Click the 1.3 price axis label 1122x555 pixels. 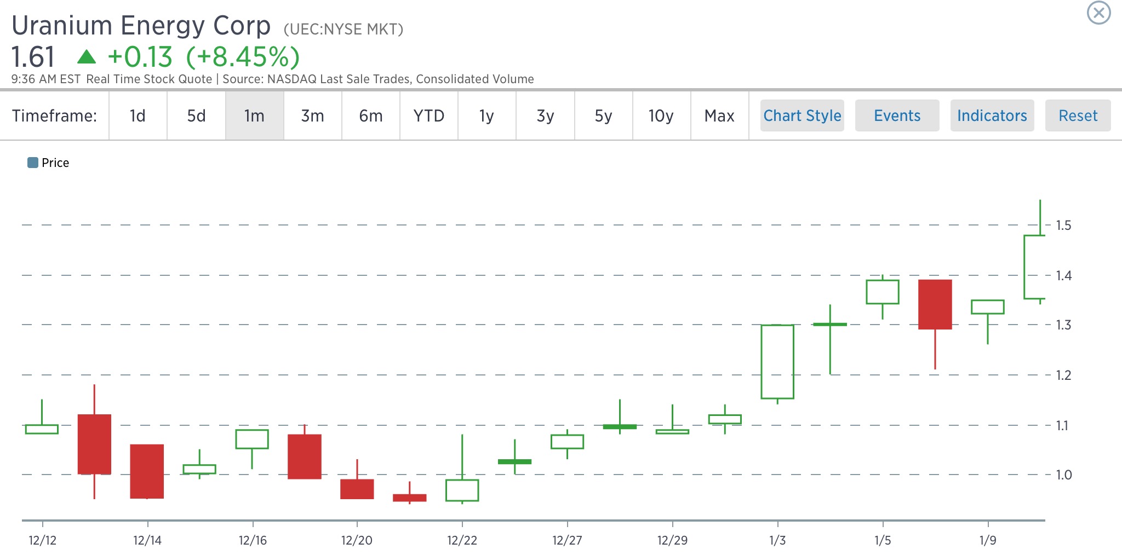[1063, 325]
